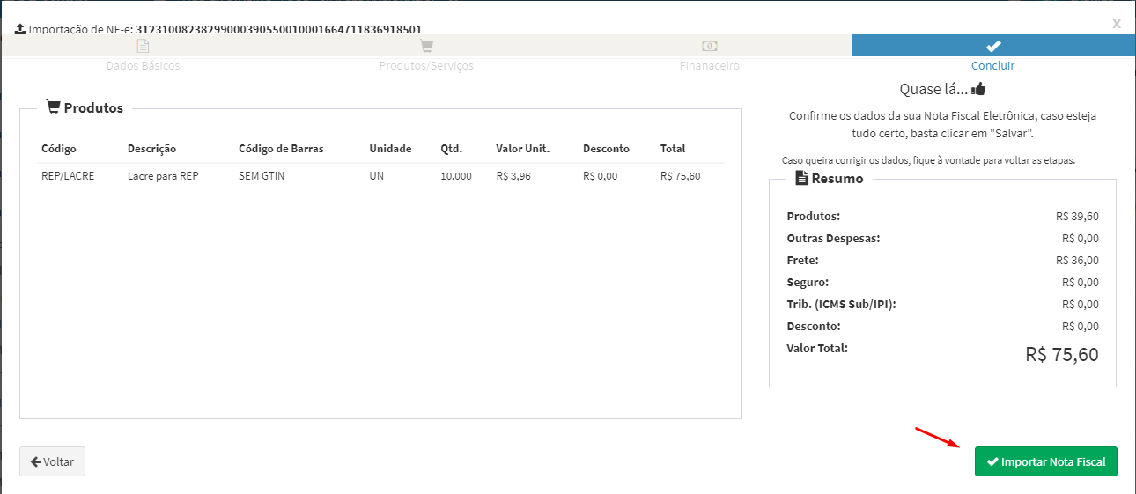Close the import dialog with the x

click(1117, 24)
